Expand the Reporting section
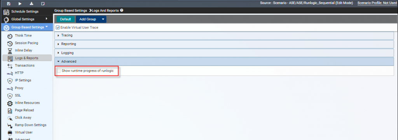Screen dimensions: 398x140 224,44
